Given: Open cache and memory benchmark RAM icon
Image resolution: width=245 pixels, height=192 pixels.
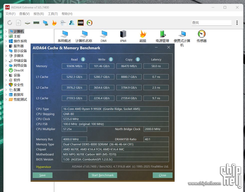Looking at the screenshot, I should coord(36,23).
